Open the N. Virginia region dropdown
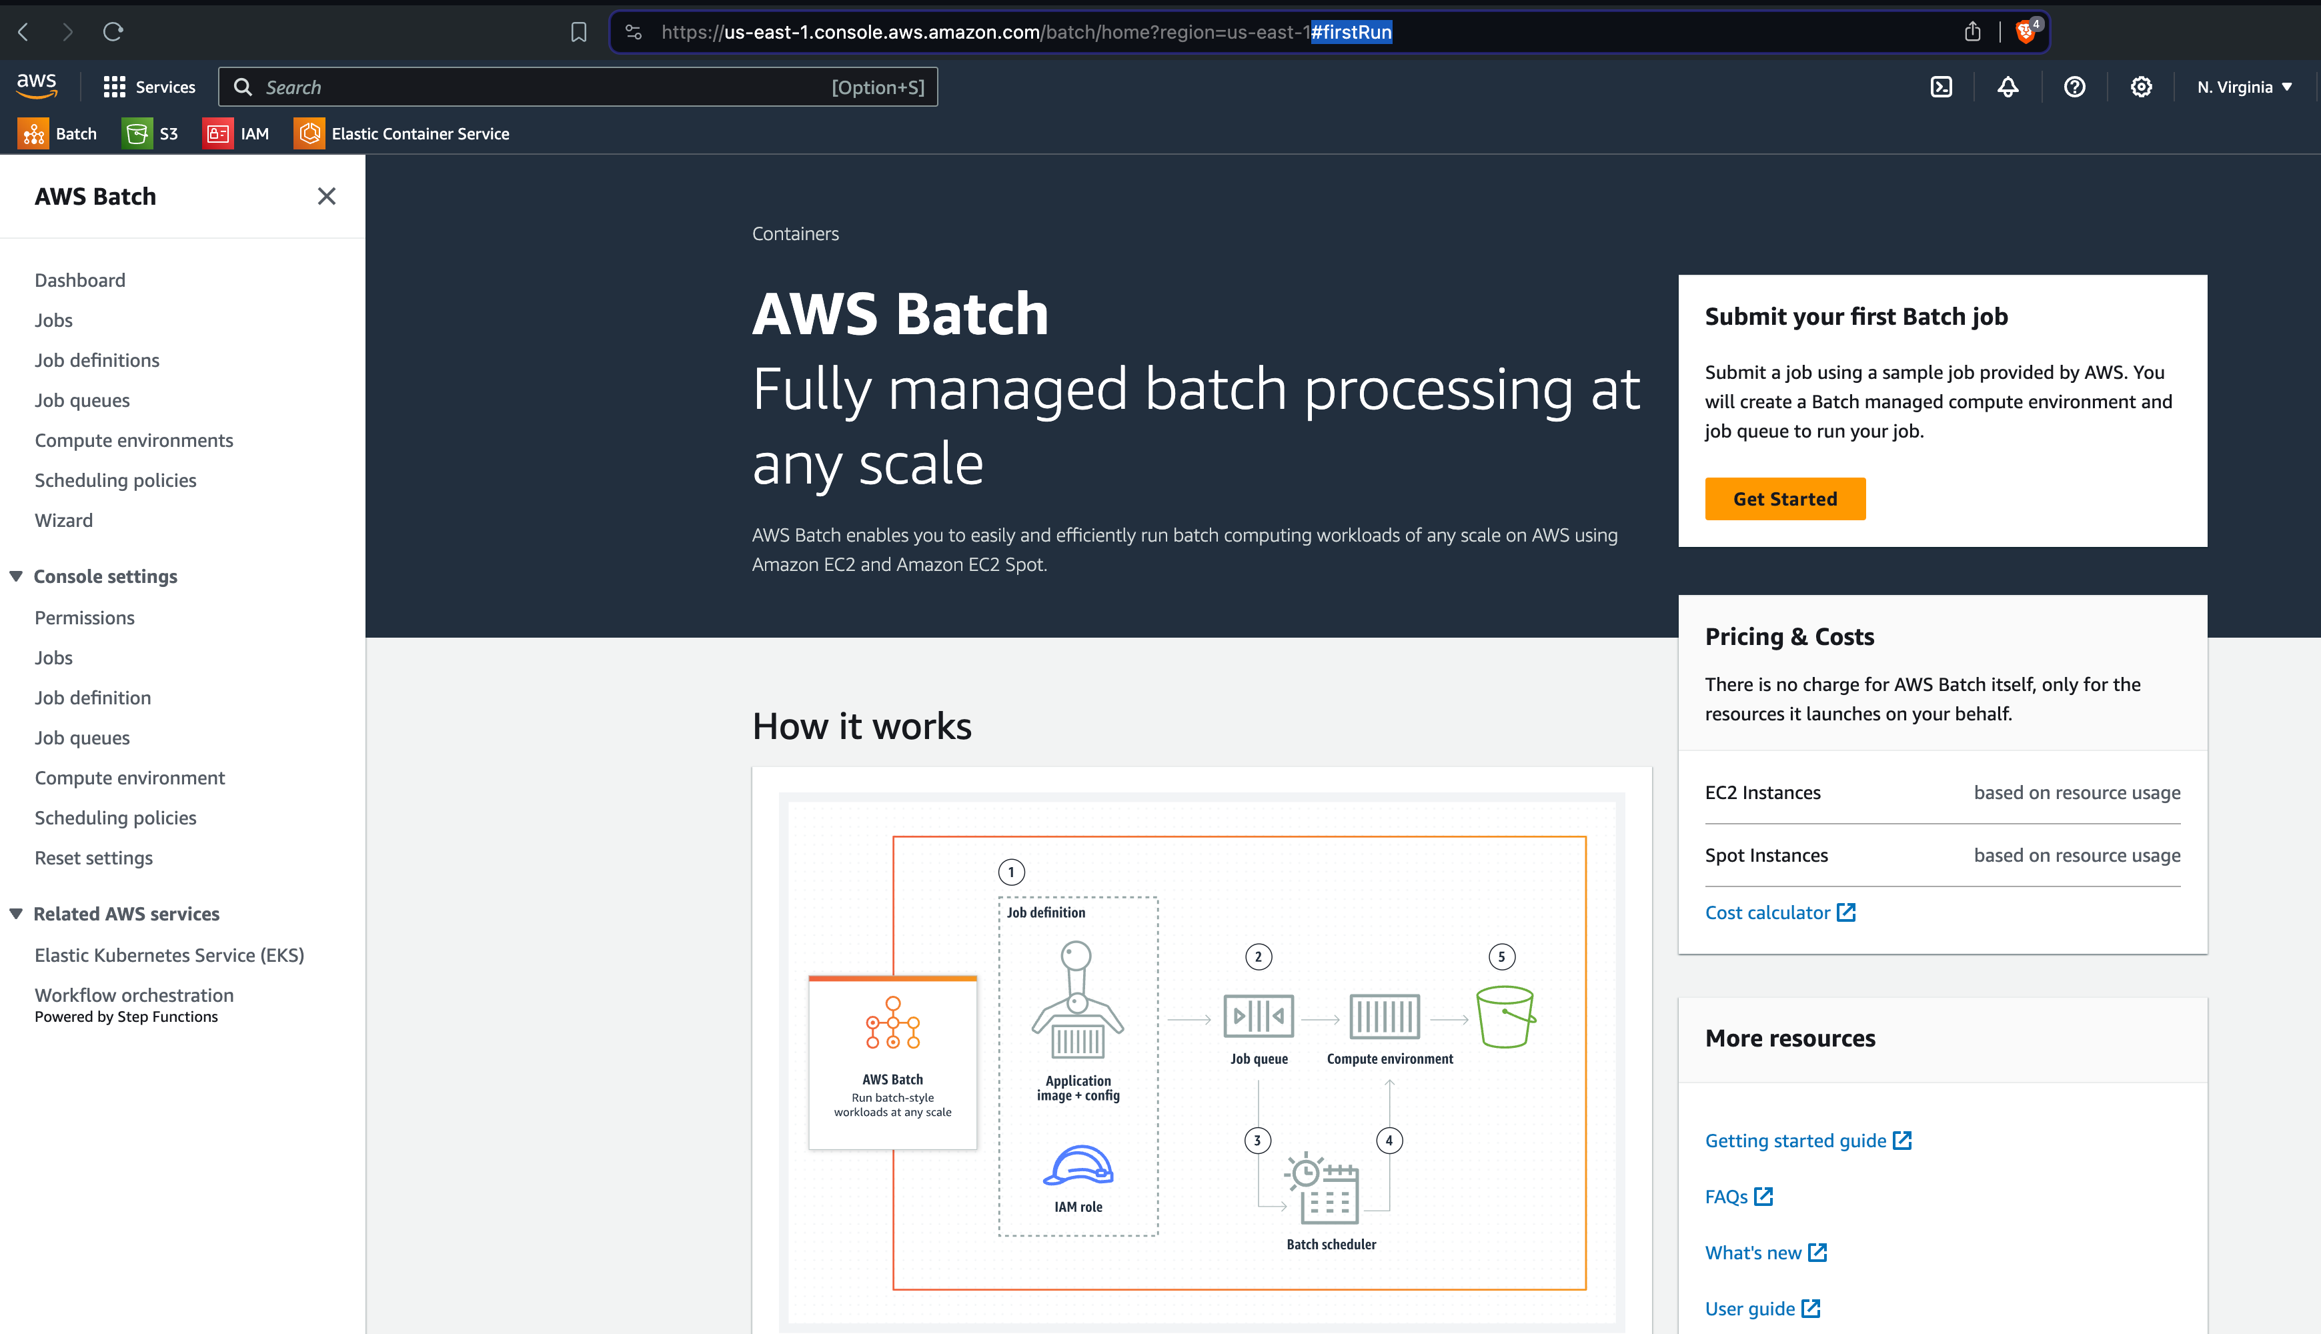The image size is (2321, 1334). tap(2243, 87)
